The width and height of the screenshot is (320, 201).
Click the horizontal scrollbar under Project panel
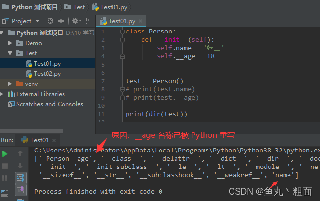31,131
